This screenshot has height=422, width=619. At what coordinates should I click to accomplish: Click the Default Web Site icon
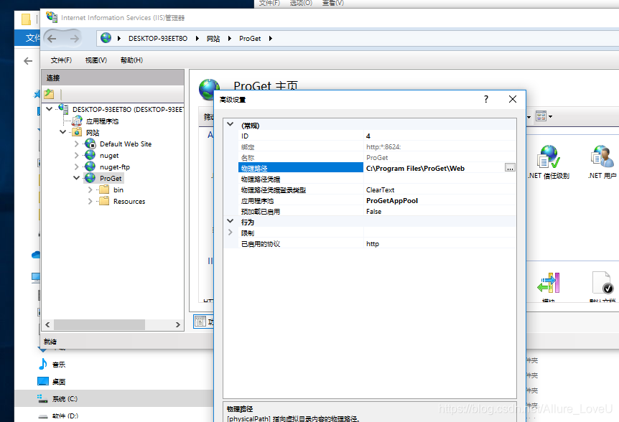89,144
